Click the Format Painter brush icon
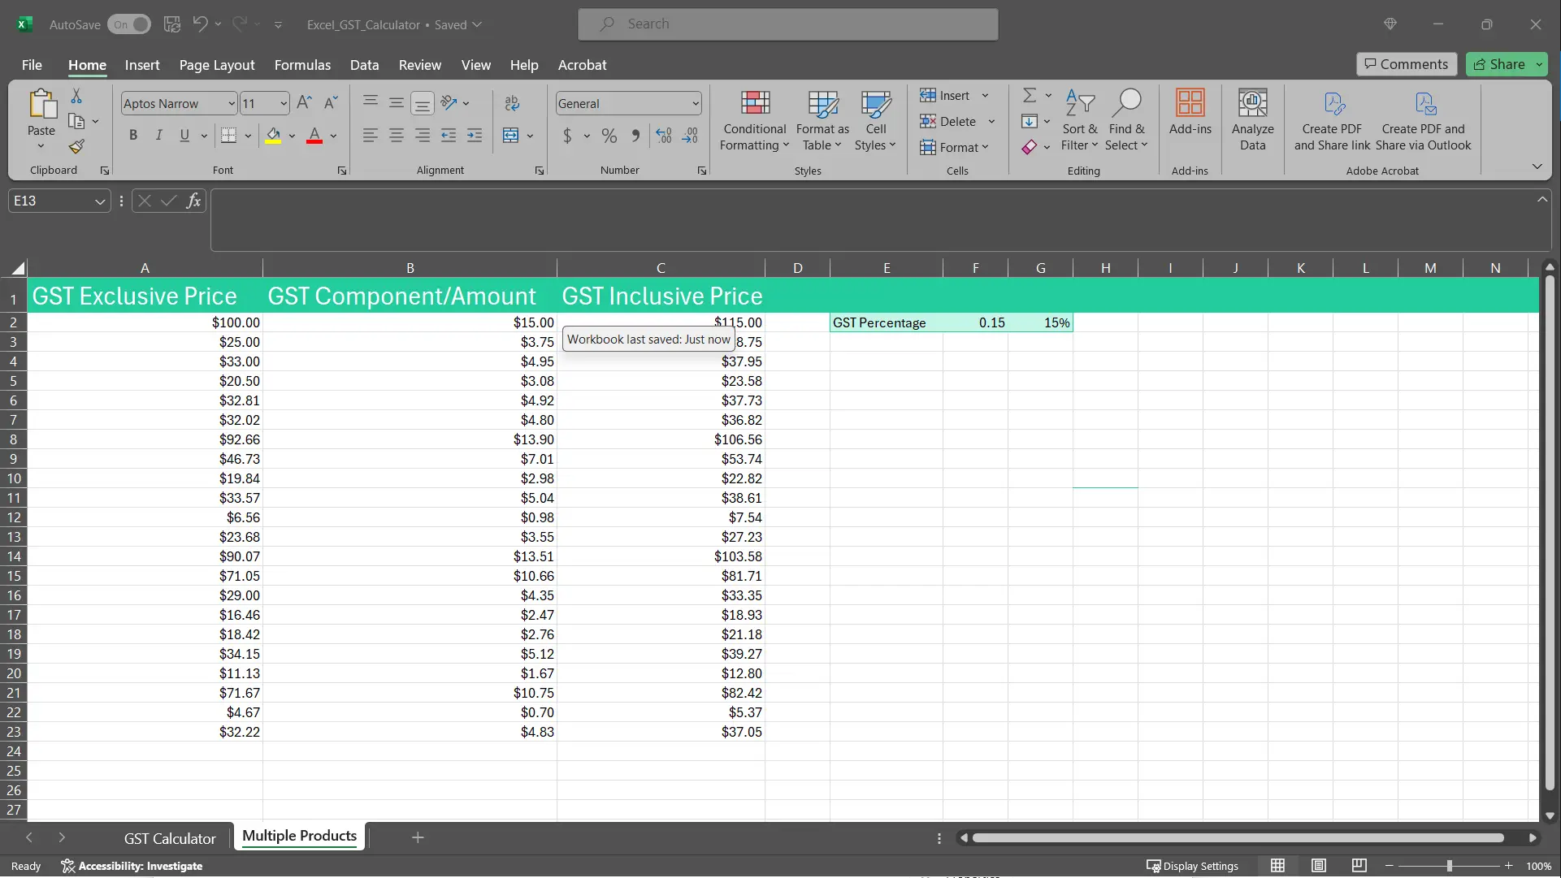The height and width of the screenshot is (878, 1561). click(76, 147)
